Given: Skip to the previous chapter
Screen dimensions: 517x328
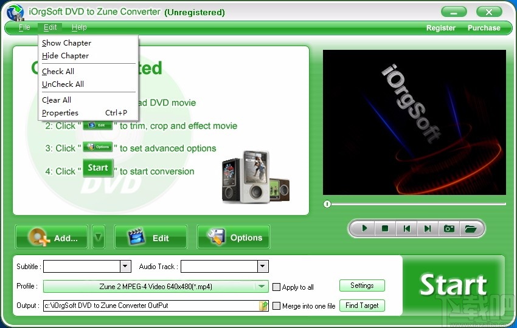Looking at the screenshot, I should (x=406, y=228).
